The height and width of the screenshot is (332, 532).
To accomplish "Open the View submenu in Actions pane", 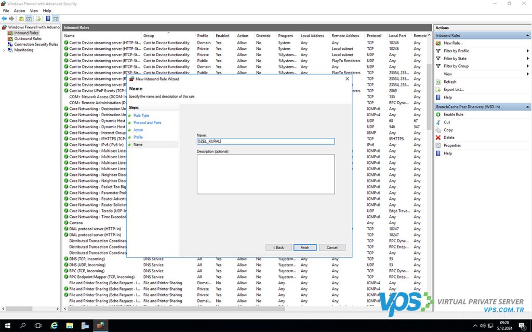I will click(528, 74).
